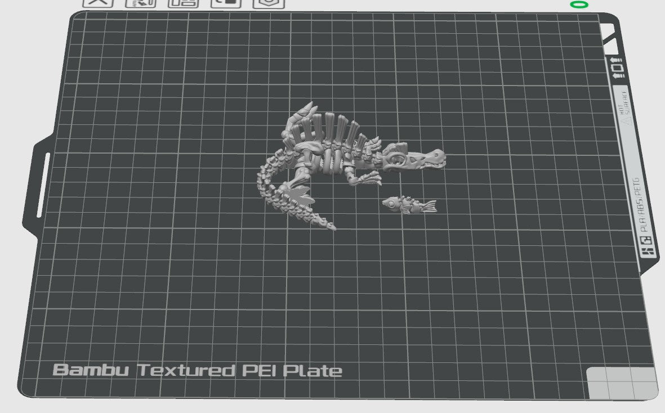The height and width of the screenshot is (413, 665).
Task: Click the green ring indicator above the plate
Action: (x=579, y=5)
